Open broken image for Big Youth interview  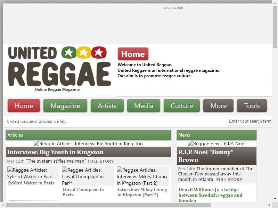(x=88, y=144)
